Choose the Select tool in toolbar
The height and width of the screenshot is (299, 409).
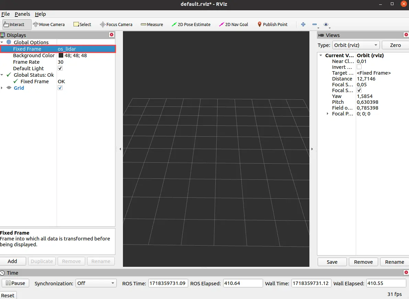82,24
